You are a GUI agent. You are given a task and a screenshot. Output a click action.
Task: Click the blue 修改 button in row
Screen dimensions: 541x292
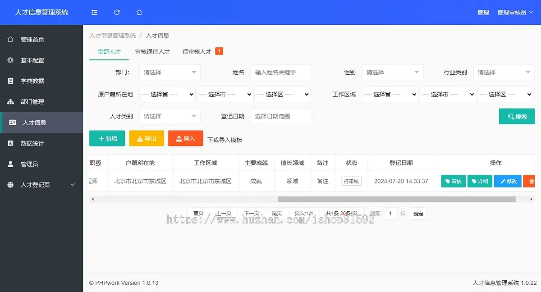[508, 181]
